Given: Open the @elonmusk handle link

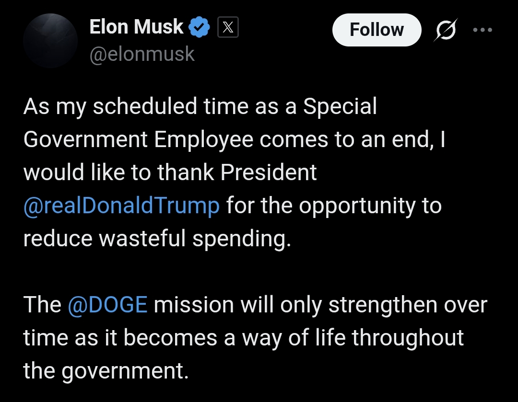Looking at the screenshot, I should pyautogui.click(x=141, y=54).
